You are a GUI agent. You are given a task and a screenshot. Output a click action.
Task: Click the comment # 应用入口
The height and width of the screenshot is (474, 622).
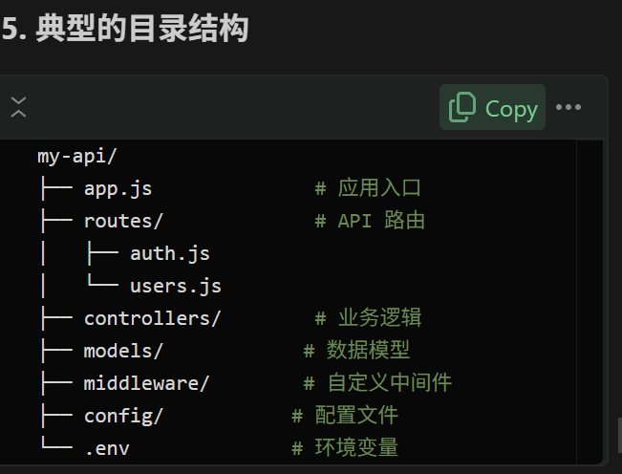pos(368,189)
